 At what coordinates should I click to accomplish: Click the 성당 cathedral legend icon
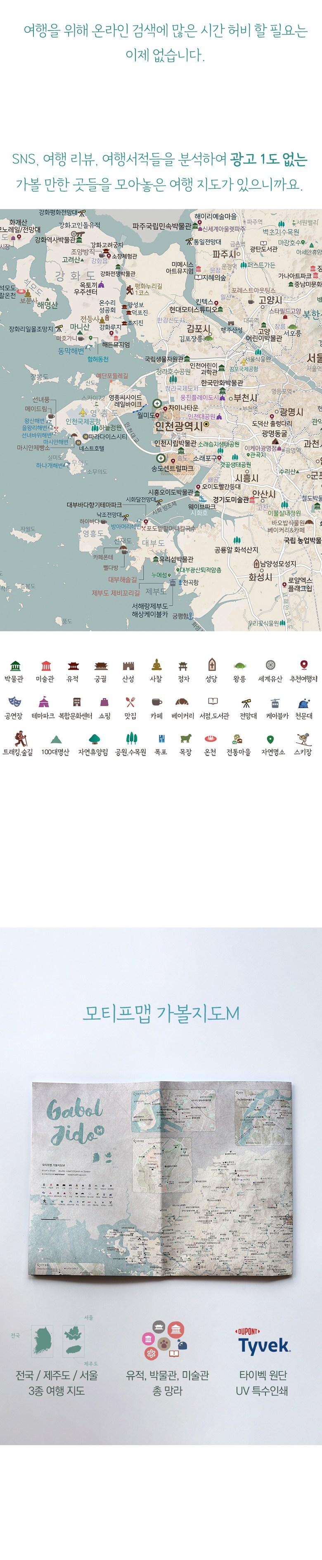[x=211, y=664]
